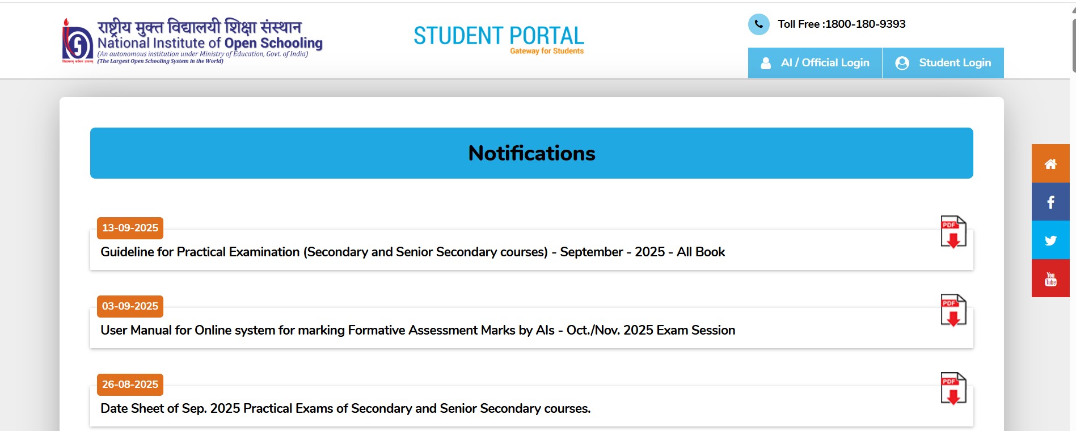The image size is (1076, 431).
Task: Open the Sep. 2025 Practical Exams date sheet
Action: (345, 407)
